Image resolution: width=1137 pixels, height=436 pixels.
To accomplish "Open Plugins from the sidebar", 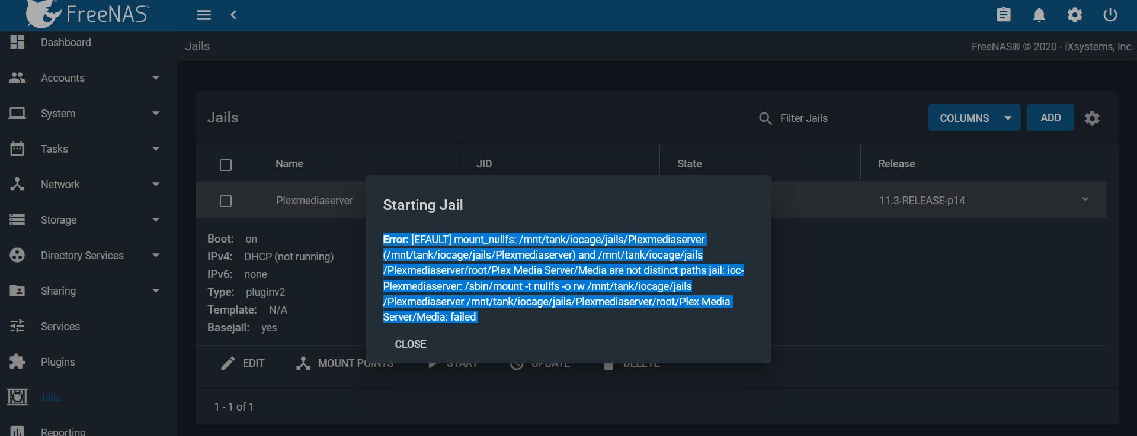I will pos(58,362).
